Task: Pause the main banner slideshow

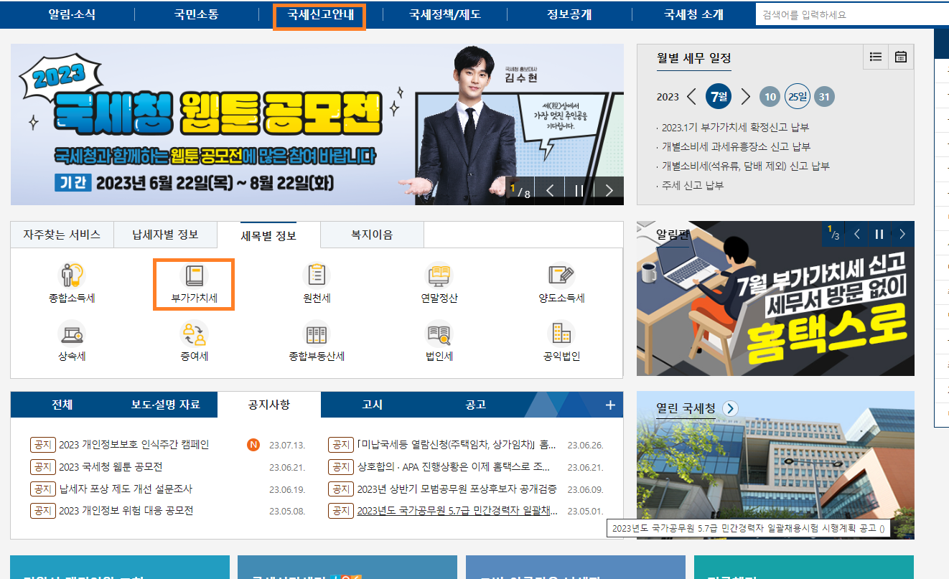Action: coord(579,191)
